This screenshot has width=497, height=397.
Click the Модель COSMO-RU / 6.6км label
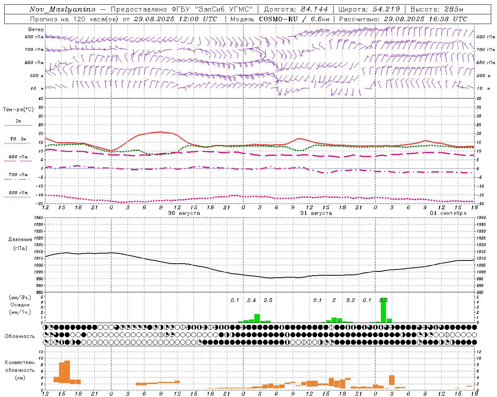280,19
